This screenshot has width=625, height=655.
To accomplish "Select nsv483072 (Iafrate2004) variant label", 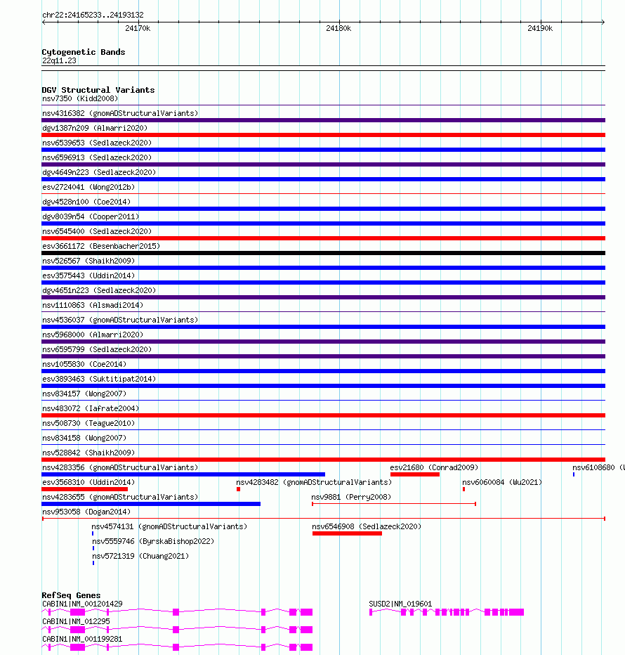I will coord(91,408).
